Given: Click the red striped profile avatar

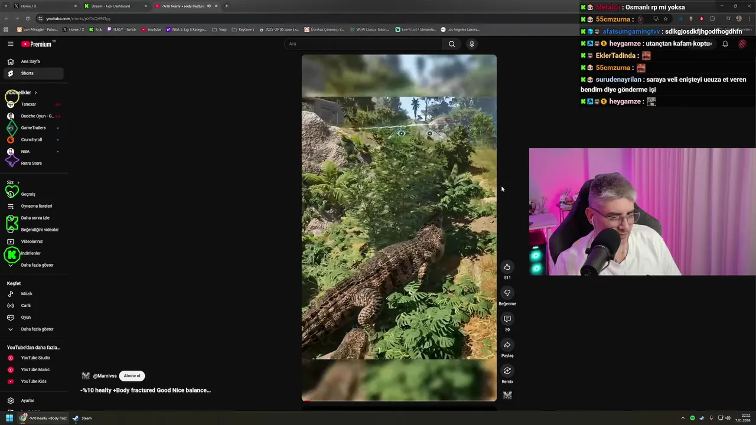Looking at the screenshot, I should click(742, 44).
